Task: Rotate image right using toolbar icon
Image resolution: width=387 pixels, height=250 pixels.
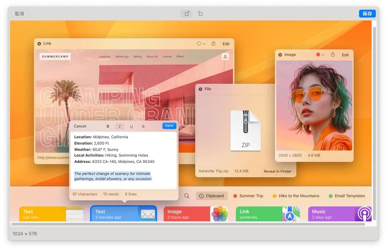Action: click(200, 14)
